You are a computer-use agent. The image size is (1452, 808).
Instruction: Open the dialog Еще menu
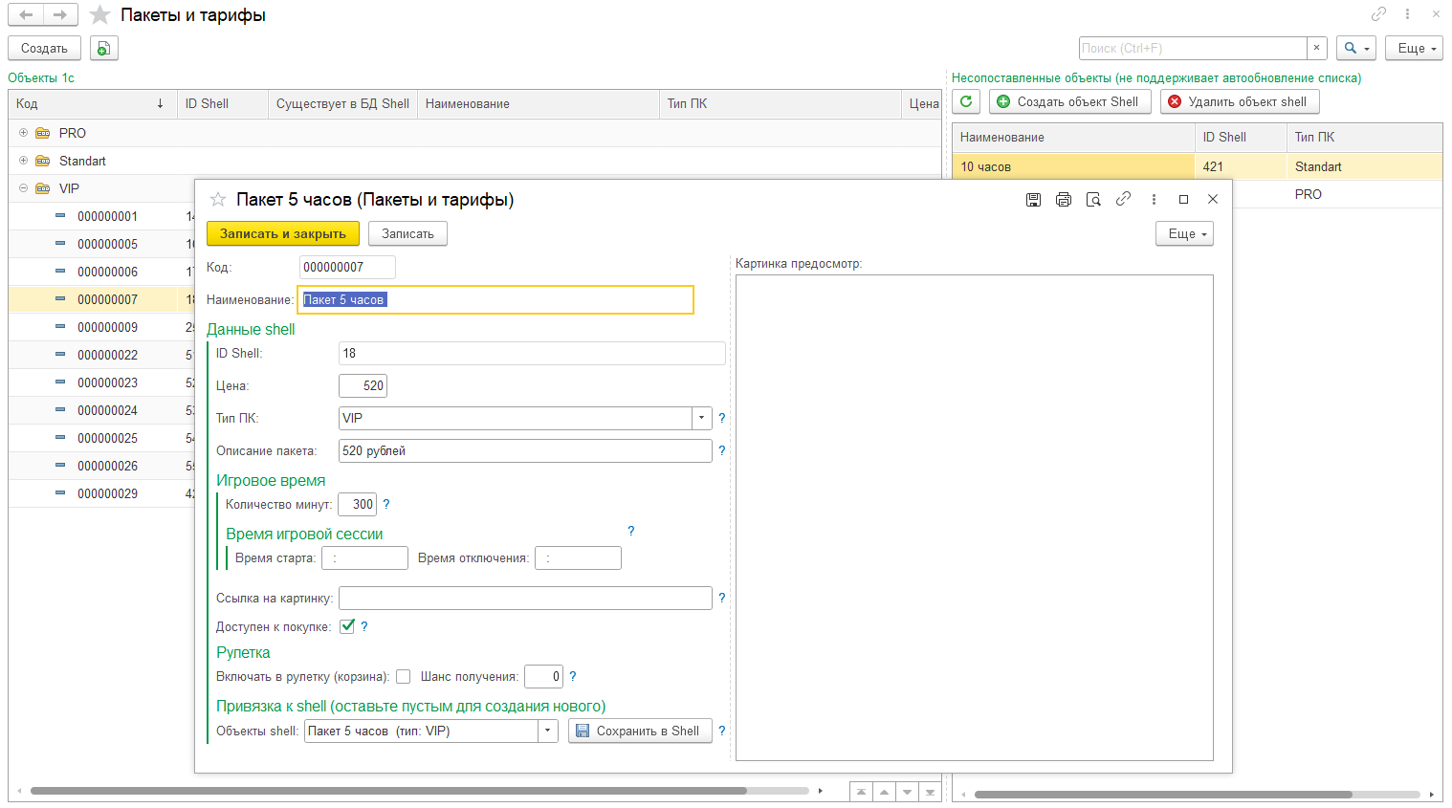tap(1184, 233)
